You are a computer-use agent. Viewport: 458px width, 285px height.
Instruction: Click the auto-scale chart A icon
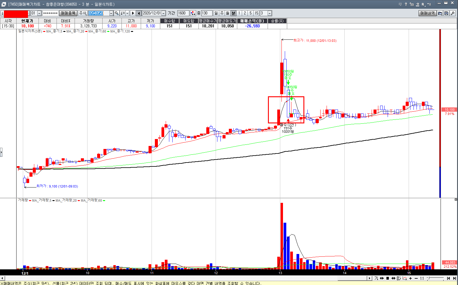point(405,278)
